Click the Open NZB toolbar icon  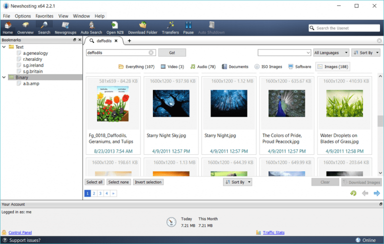pyautogui.click(x=115, y=28)
